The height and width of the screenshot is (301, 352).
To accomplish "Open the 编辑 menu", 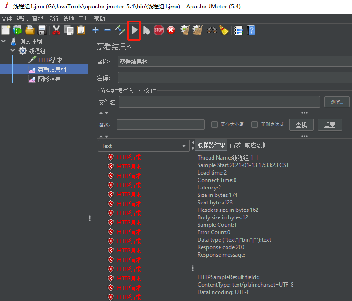I will (22, 19).
